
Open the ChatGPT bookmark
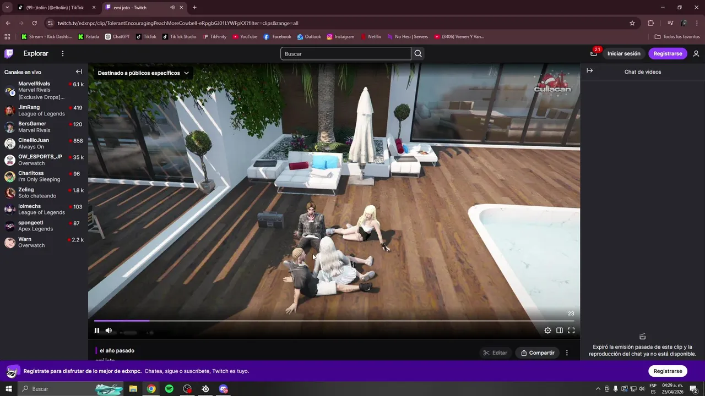click(x=117, y=37)
